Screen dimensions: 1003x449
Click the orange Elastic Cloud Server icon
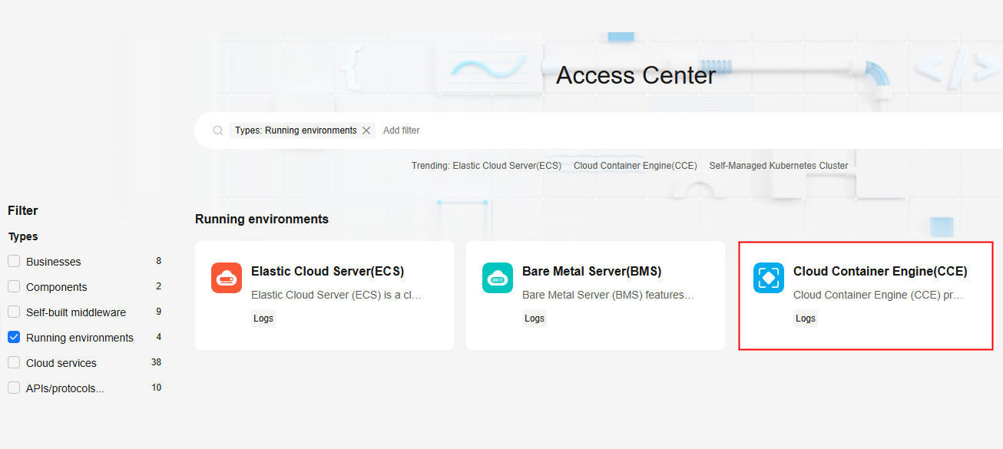pyautogui.click(x=227, y=278)
